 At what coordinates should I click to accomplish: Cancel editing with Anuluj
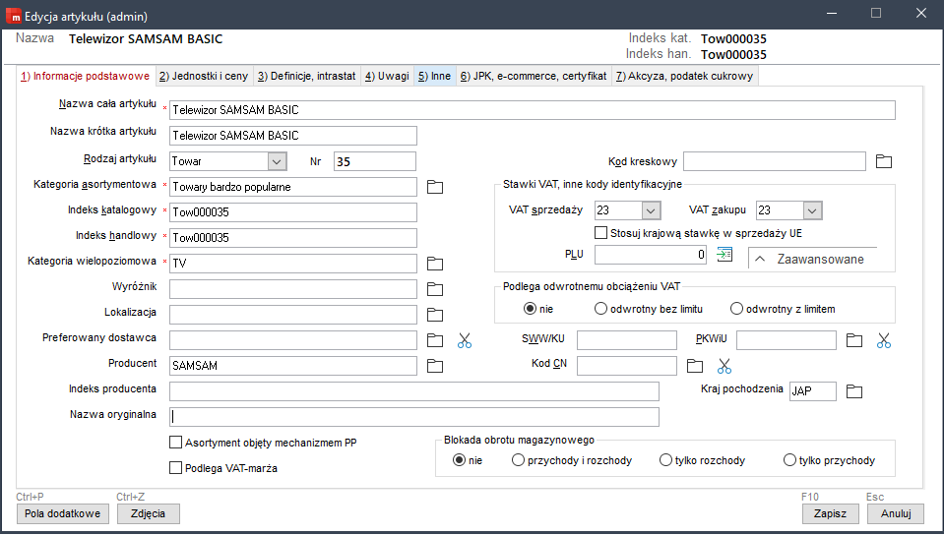pos(896,513)
